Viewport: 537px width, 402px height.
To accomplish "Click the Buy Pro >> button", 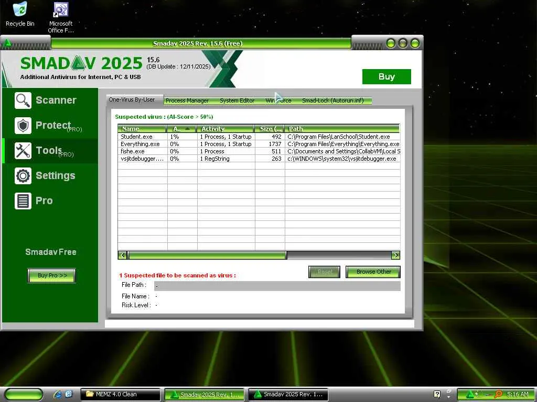I will pos(52,275).
